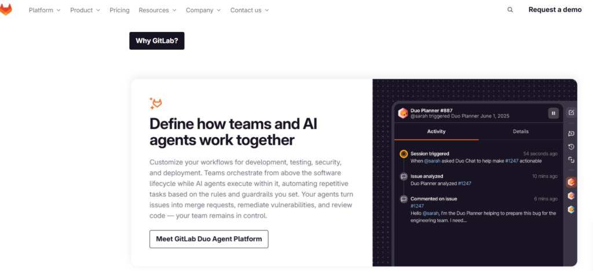Image resolution: width=593 pixels, height=271 pixels.
Task: Switch to the Details tab
Action: click(521, 131)
